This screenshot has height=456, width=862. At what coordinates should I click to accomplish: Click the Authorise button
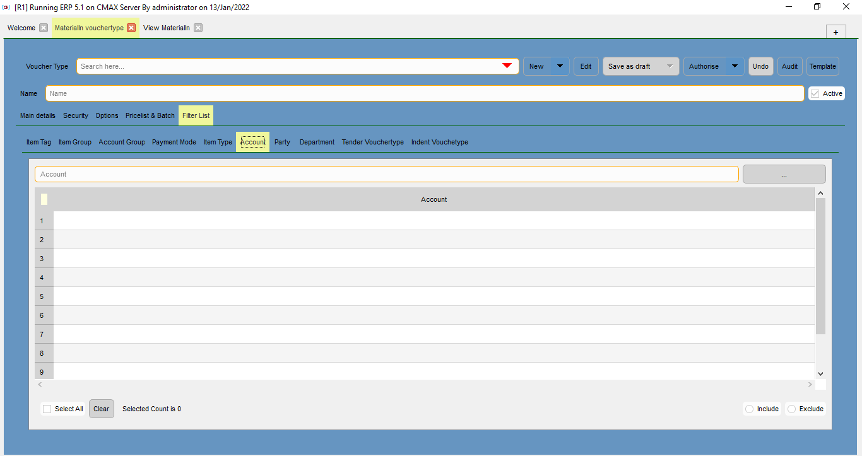[x=704, y=66]
